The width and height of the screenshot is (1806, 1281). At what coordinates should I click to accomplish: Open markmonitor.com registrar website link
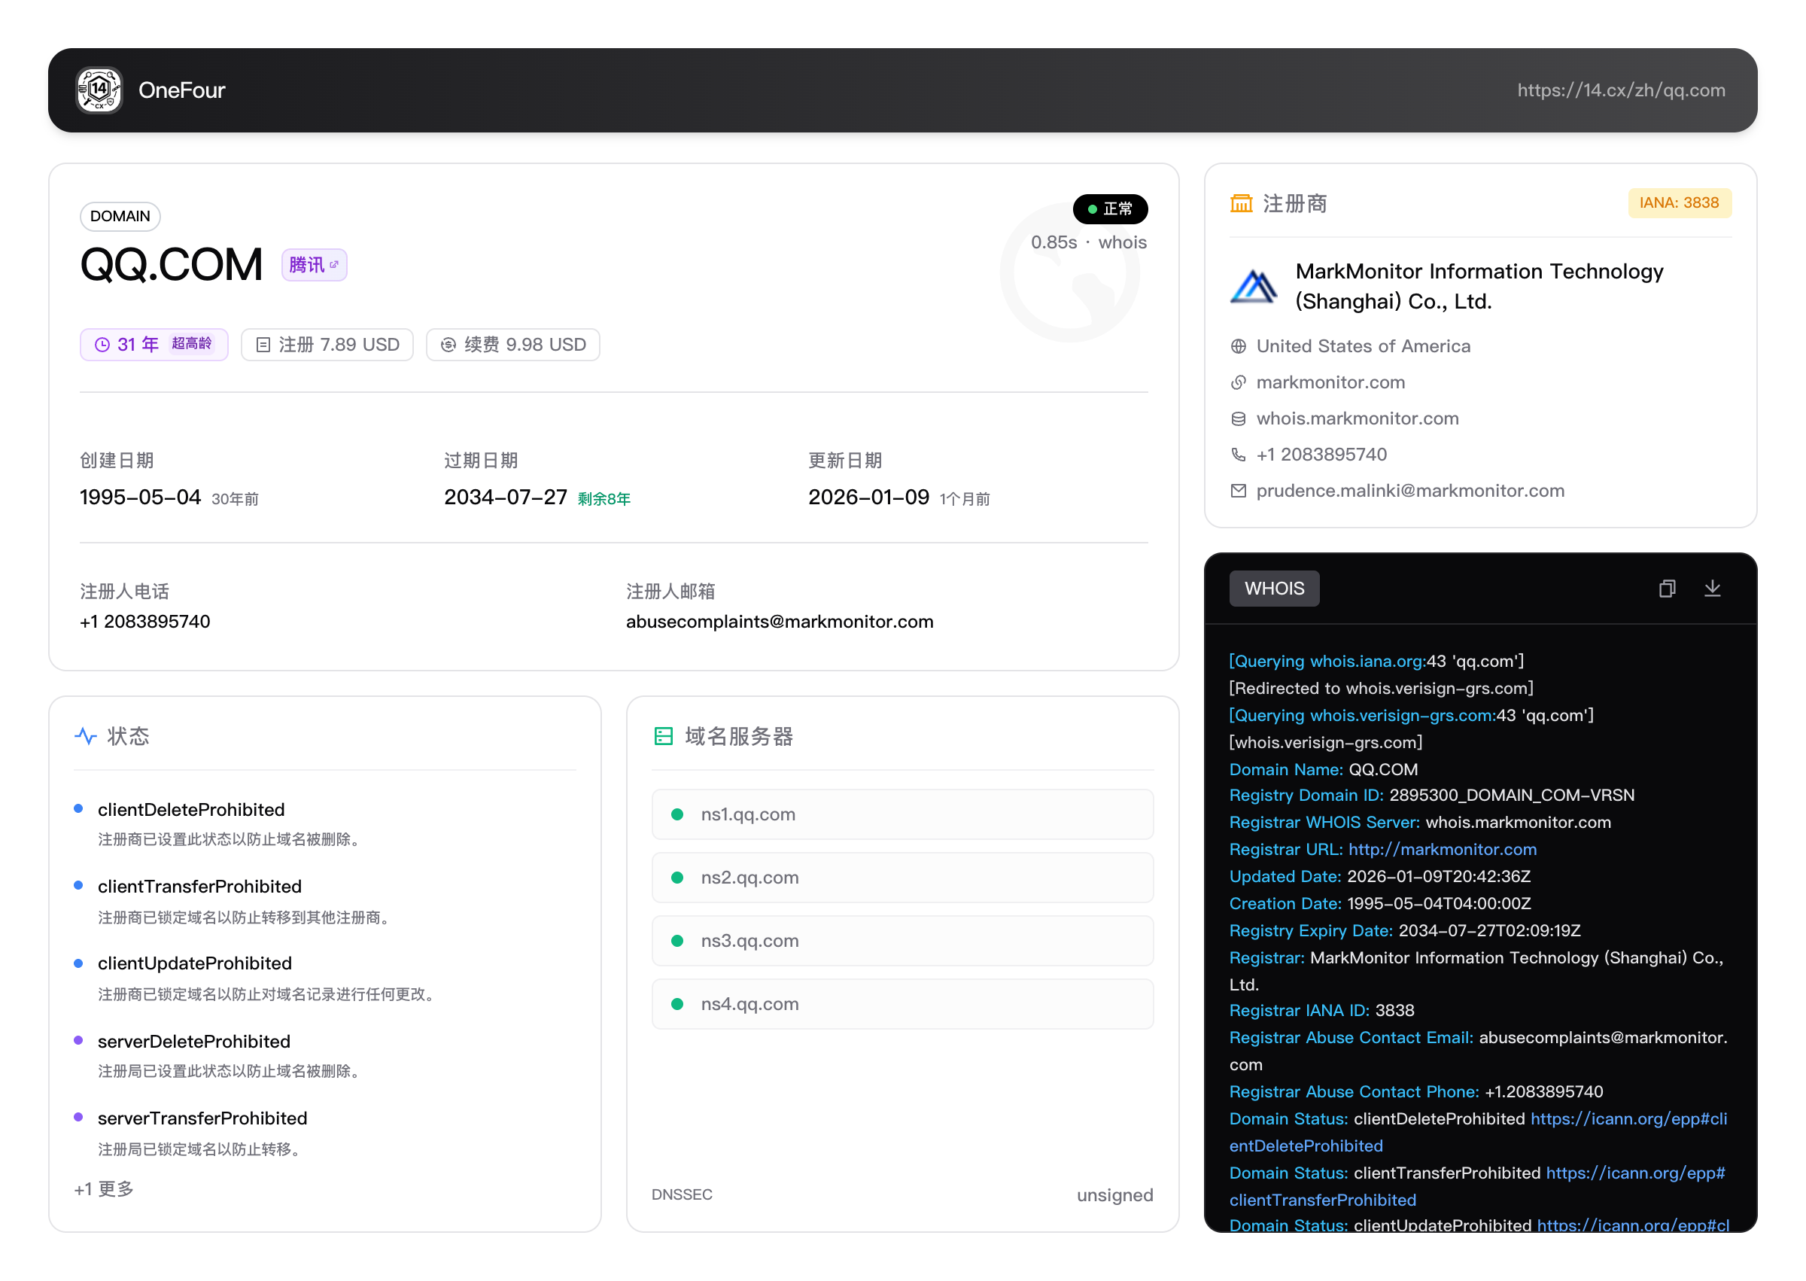[x=1330, y=382]
